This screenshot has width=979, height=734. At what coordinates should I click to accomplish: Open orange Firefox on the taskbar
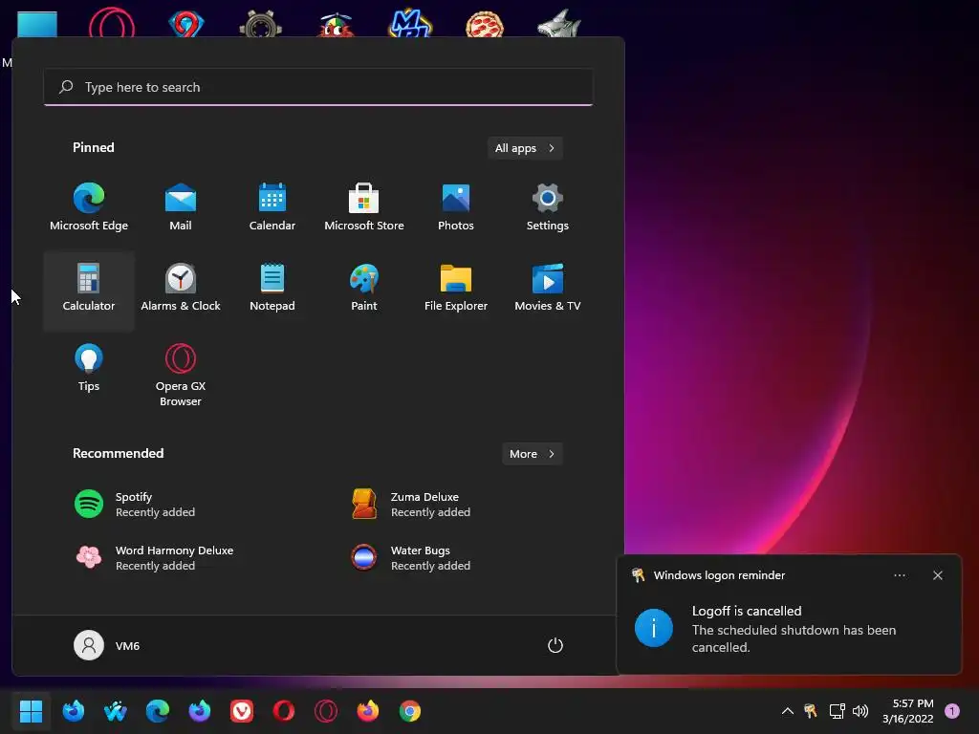point(368,711)
